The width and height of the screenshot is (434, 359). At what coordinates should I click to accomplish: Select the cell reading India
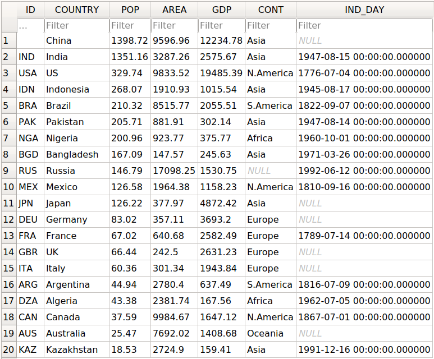[x=77, y=57]
